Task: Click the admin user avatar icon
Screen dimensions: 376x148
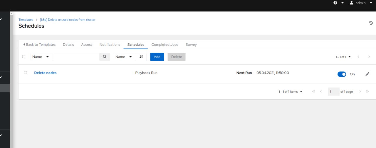Action: coord(351,3)
